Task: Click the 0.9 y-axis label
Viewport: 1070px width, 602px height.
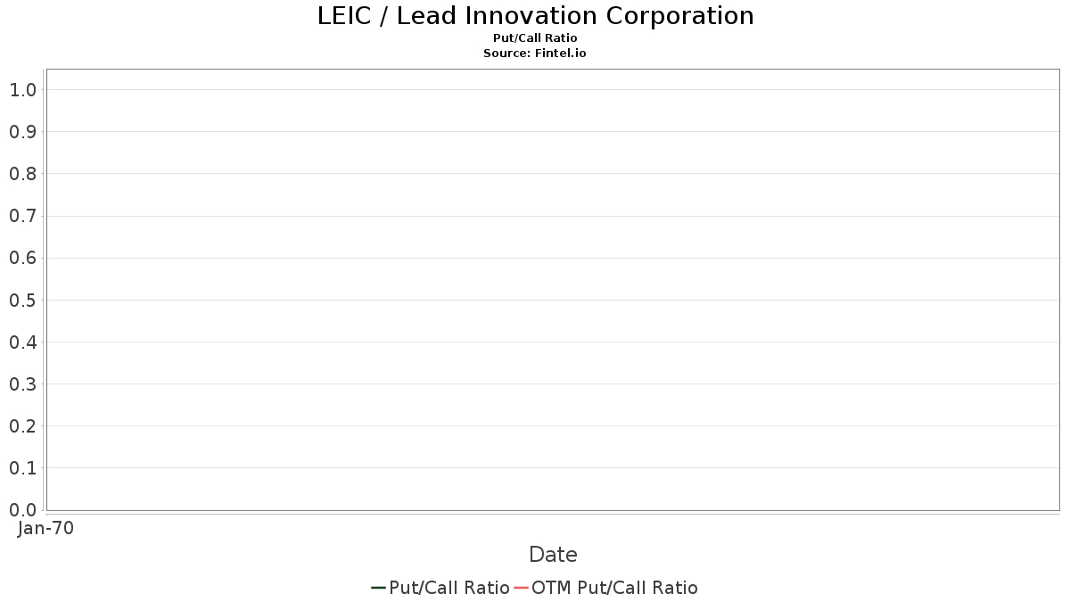Action: coord(22,132)
